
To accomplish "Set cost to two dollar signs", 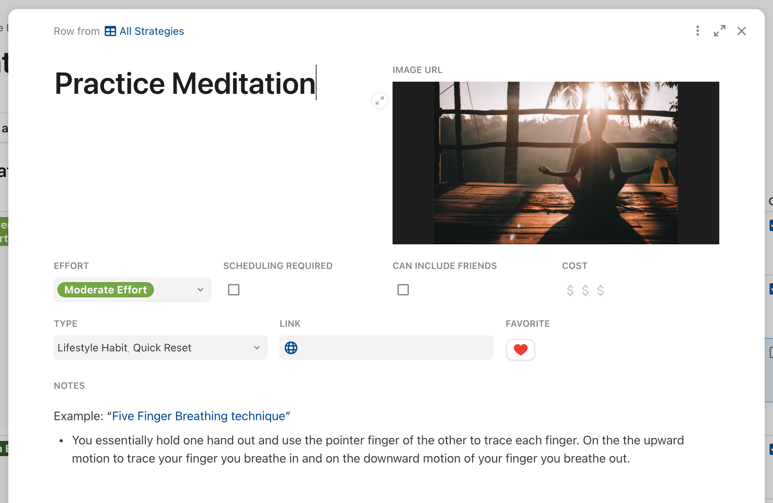I will [x=585, y=290].
